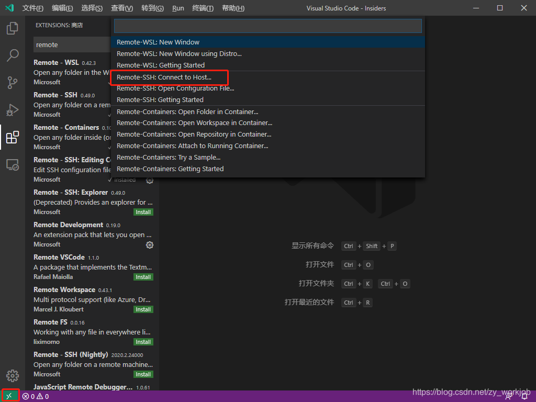536x402 pixels.
Task: Select Remote-WSL: New Window using Distro...
Action: tap(268, 54)
